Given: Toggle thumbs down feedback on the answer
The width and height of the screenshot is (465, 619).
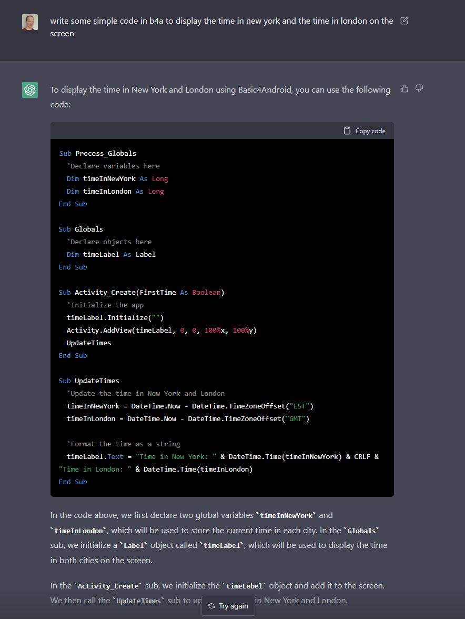Looking at the screenshot, I should coord(419,88).
